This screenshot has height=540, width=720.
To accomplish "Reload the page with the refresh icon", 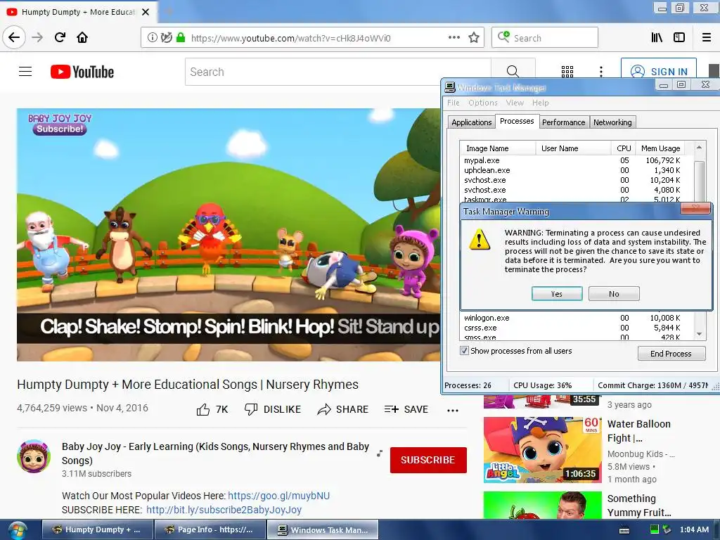I will (60, 37).
